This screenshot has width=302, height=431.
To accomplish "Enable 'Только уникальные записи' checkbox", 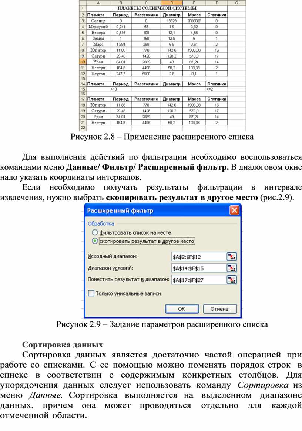I will click(91, 293).
